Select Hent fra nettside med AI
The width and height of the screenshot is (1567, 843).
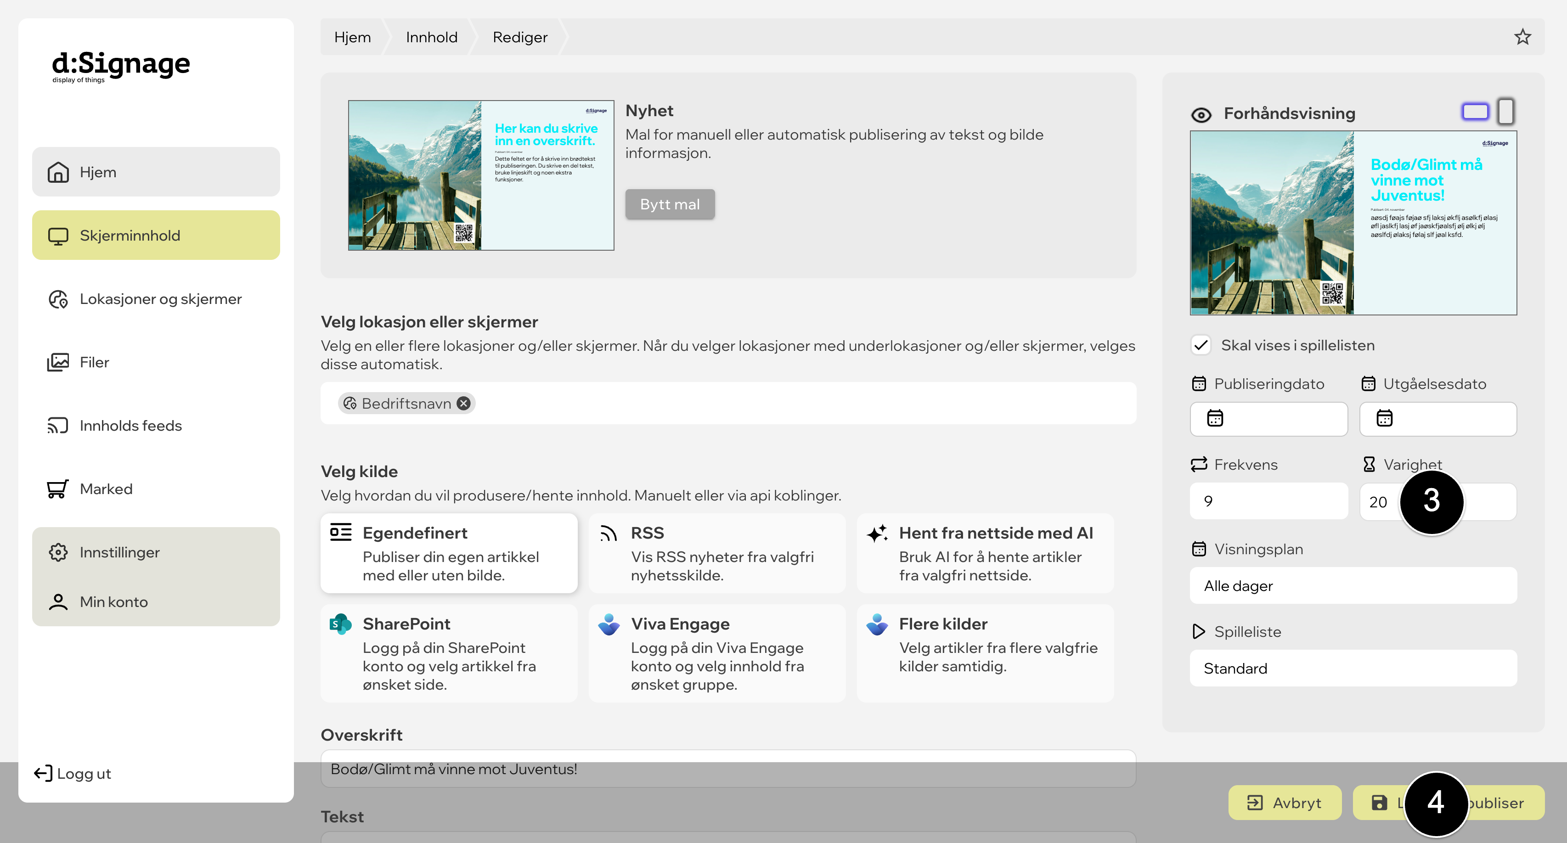click(986, 553)
